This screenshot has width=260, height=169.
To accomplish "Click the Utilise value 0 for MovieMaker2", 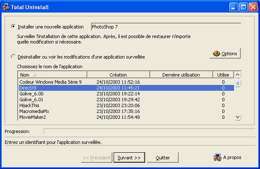I will tap(223, 117).
